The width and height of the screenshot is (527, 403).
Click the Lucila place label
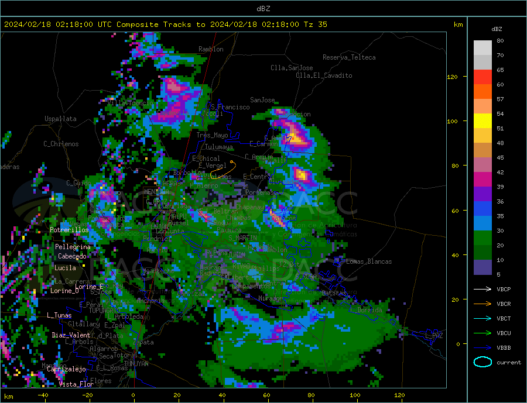click(x=65, y=268)
